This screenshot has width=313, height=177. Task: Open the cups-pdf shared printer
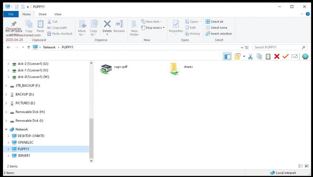coord(114,69)
